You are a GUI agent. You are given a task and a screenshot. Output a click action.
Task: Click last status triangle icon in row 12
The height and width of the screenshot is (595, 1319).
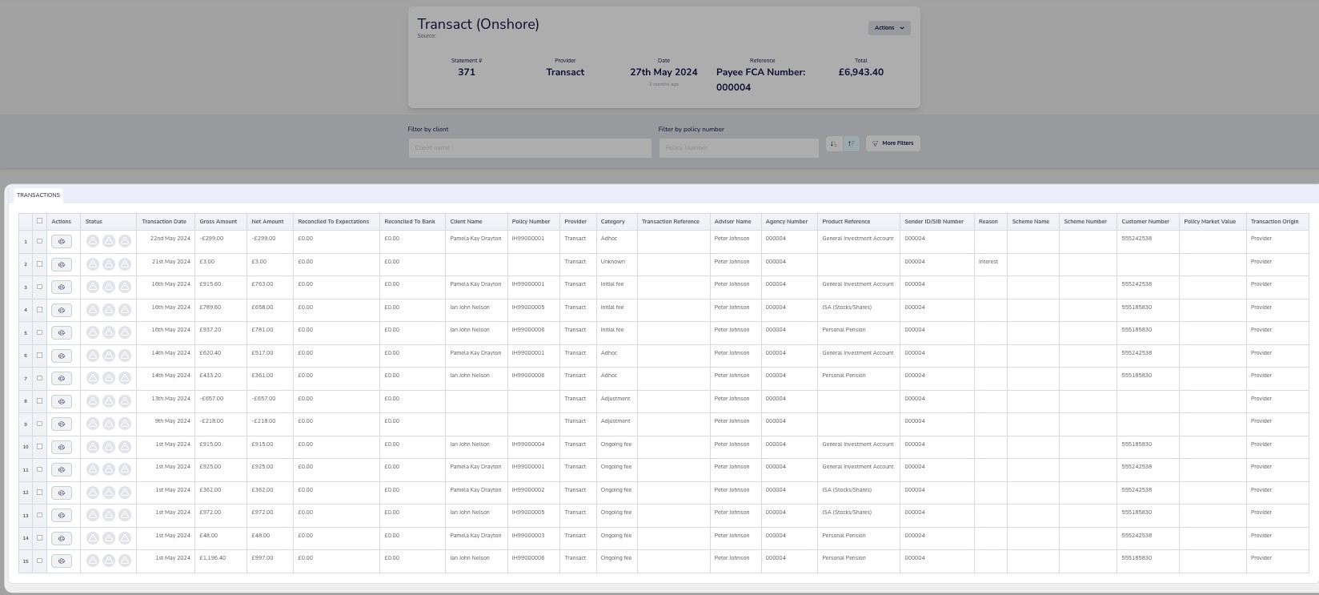click(125, 492)
